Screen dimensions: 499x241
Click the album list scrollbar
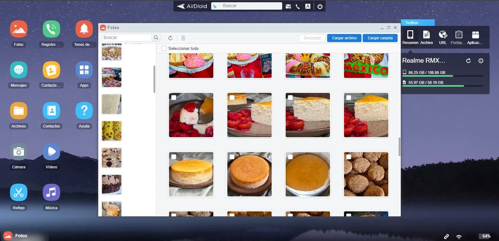154,79
